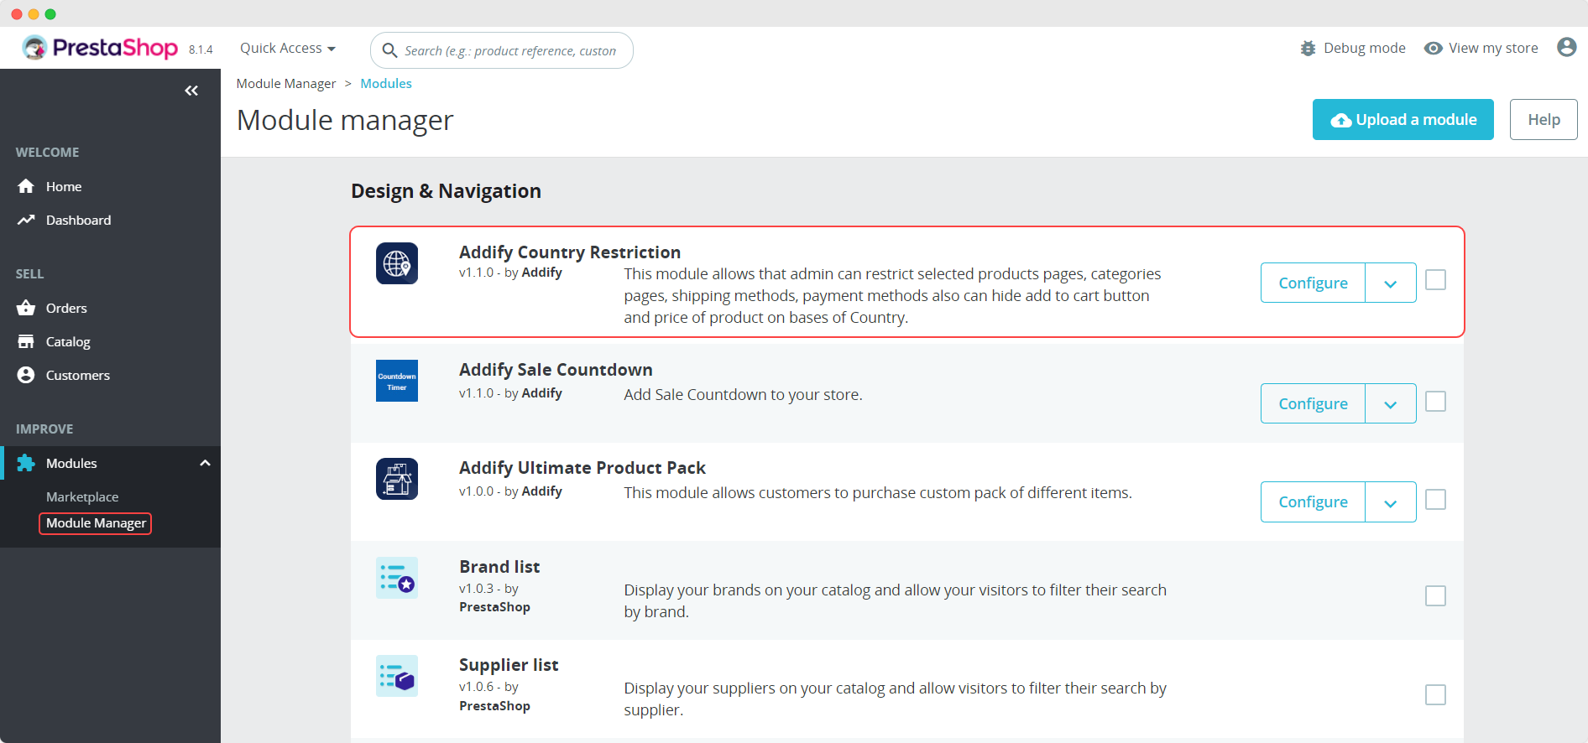
Task: Click the Supplier list module icon
Action: click(397, 676)
